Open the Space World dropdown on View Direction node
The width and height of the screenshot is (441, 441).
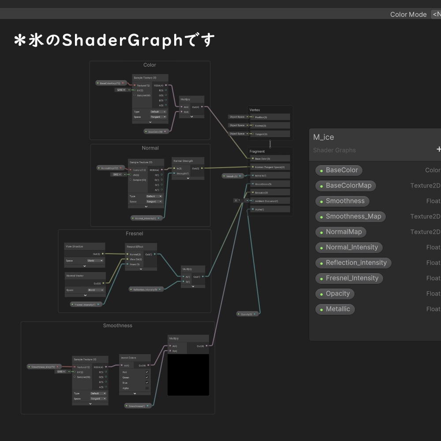(95, 261)
